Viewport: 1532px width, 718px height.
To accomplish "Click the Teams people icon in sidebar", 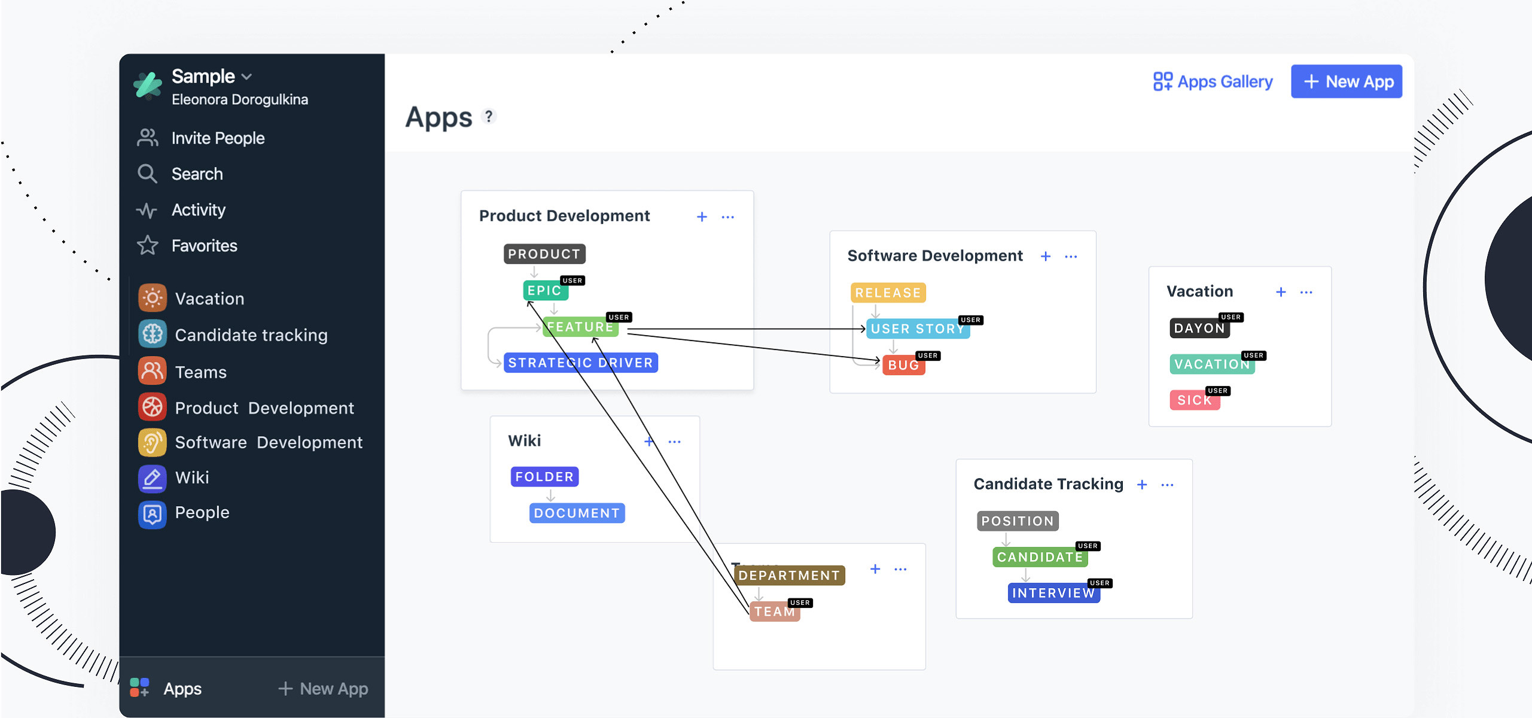I will click(152, 372).
